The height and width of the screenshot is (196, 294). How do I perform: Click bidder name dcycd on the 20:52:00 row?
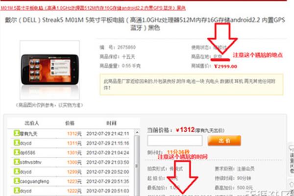25,172
